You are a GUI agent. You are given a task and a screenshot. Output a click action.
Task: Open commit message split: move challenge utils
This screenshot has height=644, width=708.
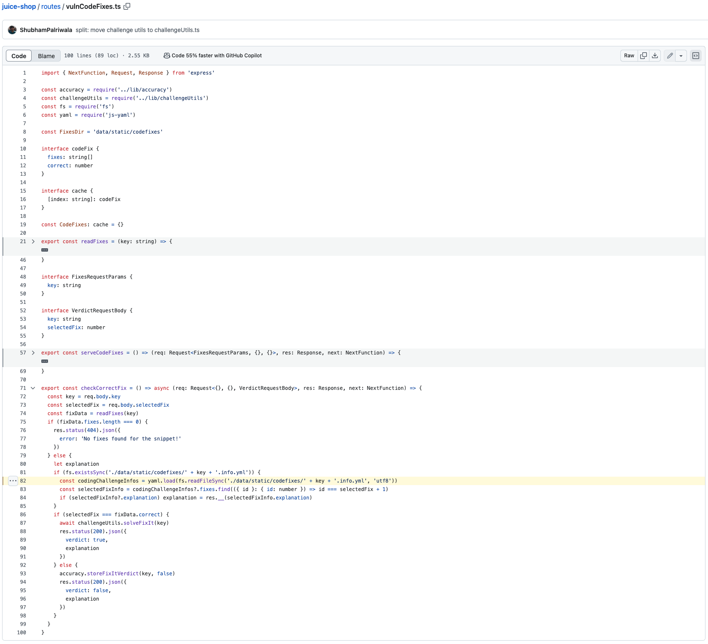(x=137, y=30)
